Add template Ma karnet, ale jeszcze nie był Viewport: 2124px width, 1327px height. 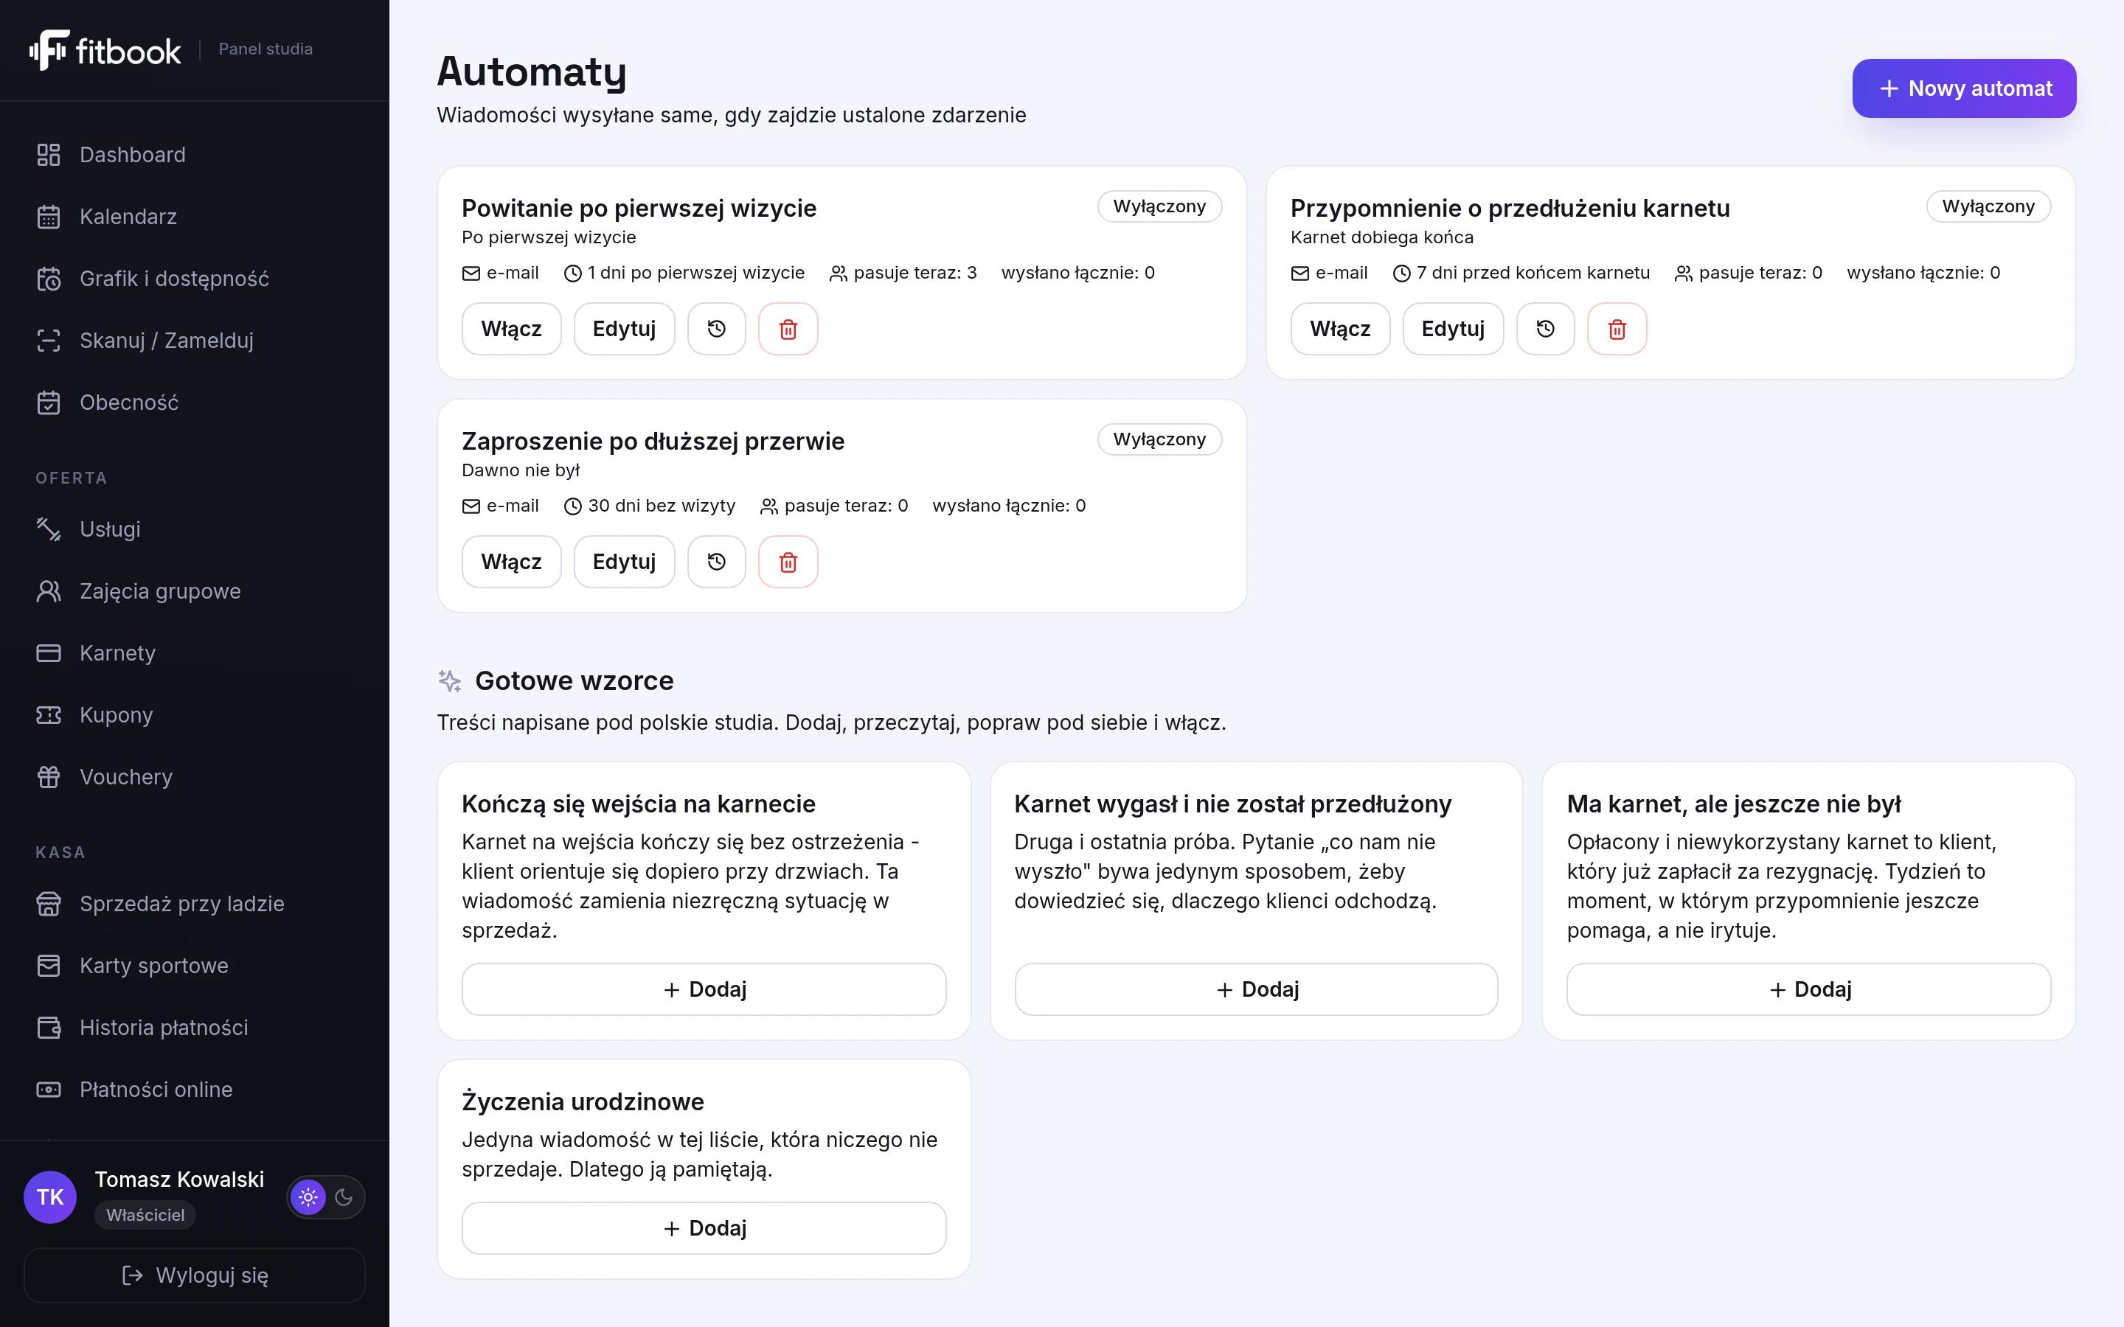(x=1809, y=989)
